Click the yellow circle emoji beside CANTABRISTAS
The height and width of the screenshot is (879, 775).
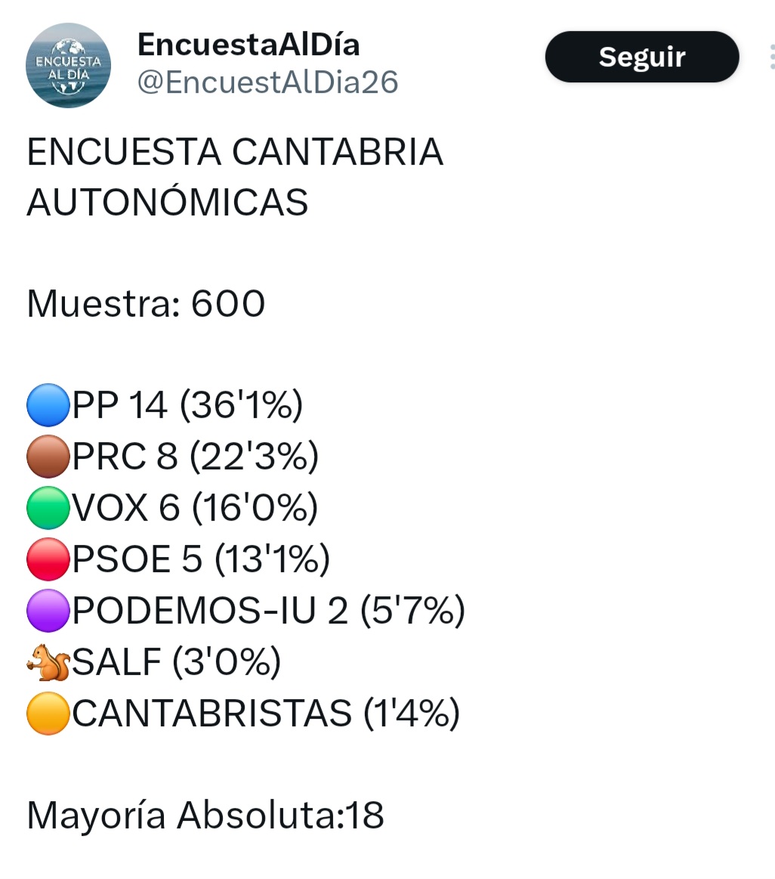(x=48, y=713)
